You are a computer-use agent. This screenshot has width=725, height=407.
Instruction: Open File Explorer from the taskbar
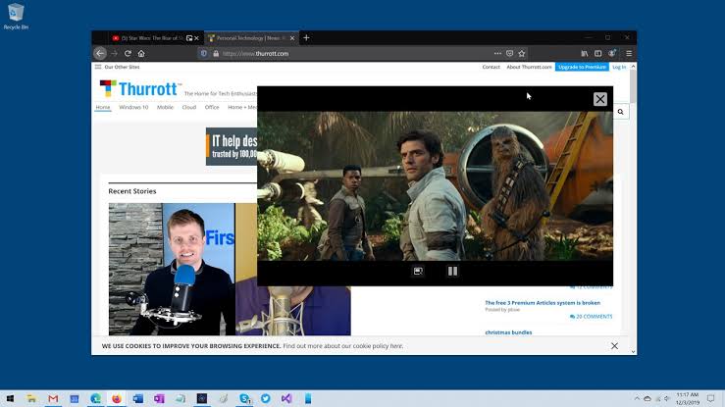coord(31,399)
